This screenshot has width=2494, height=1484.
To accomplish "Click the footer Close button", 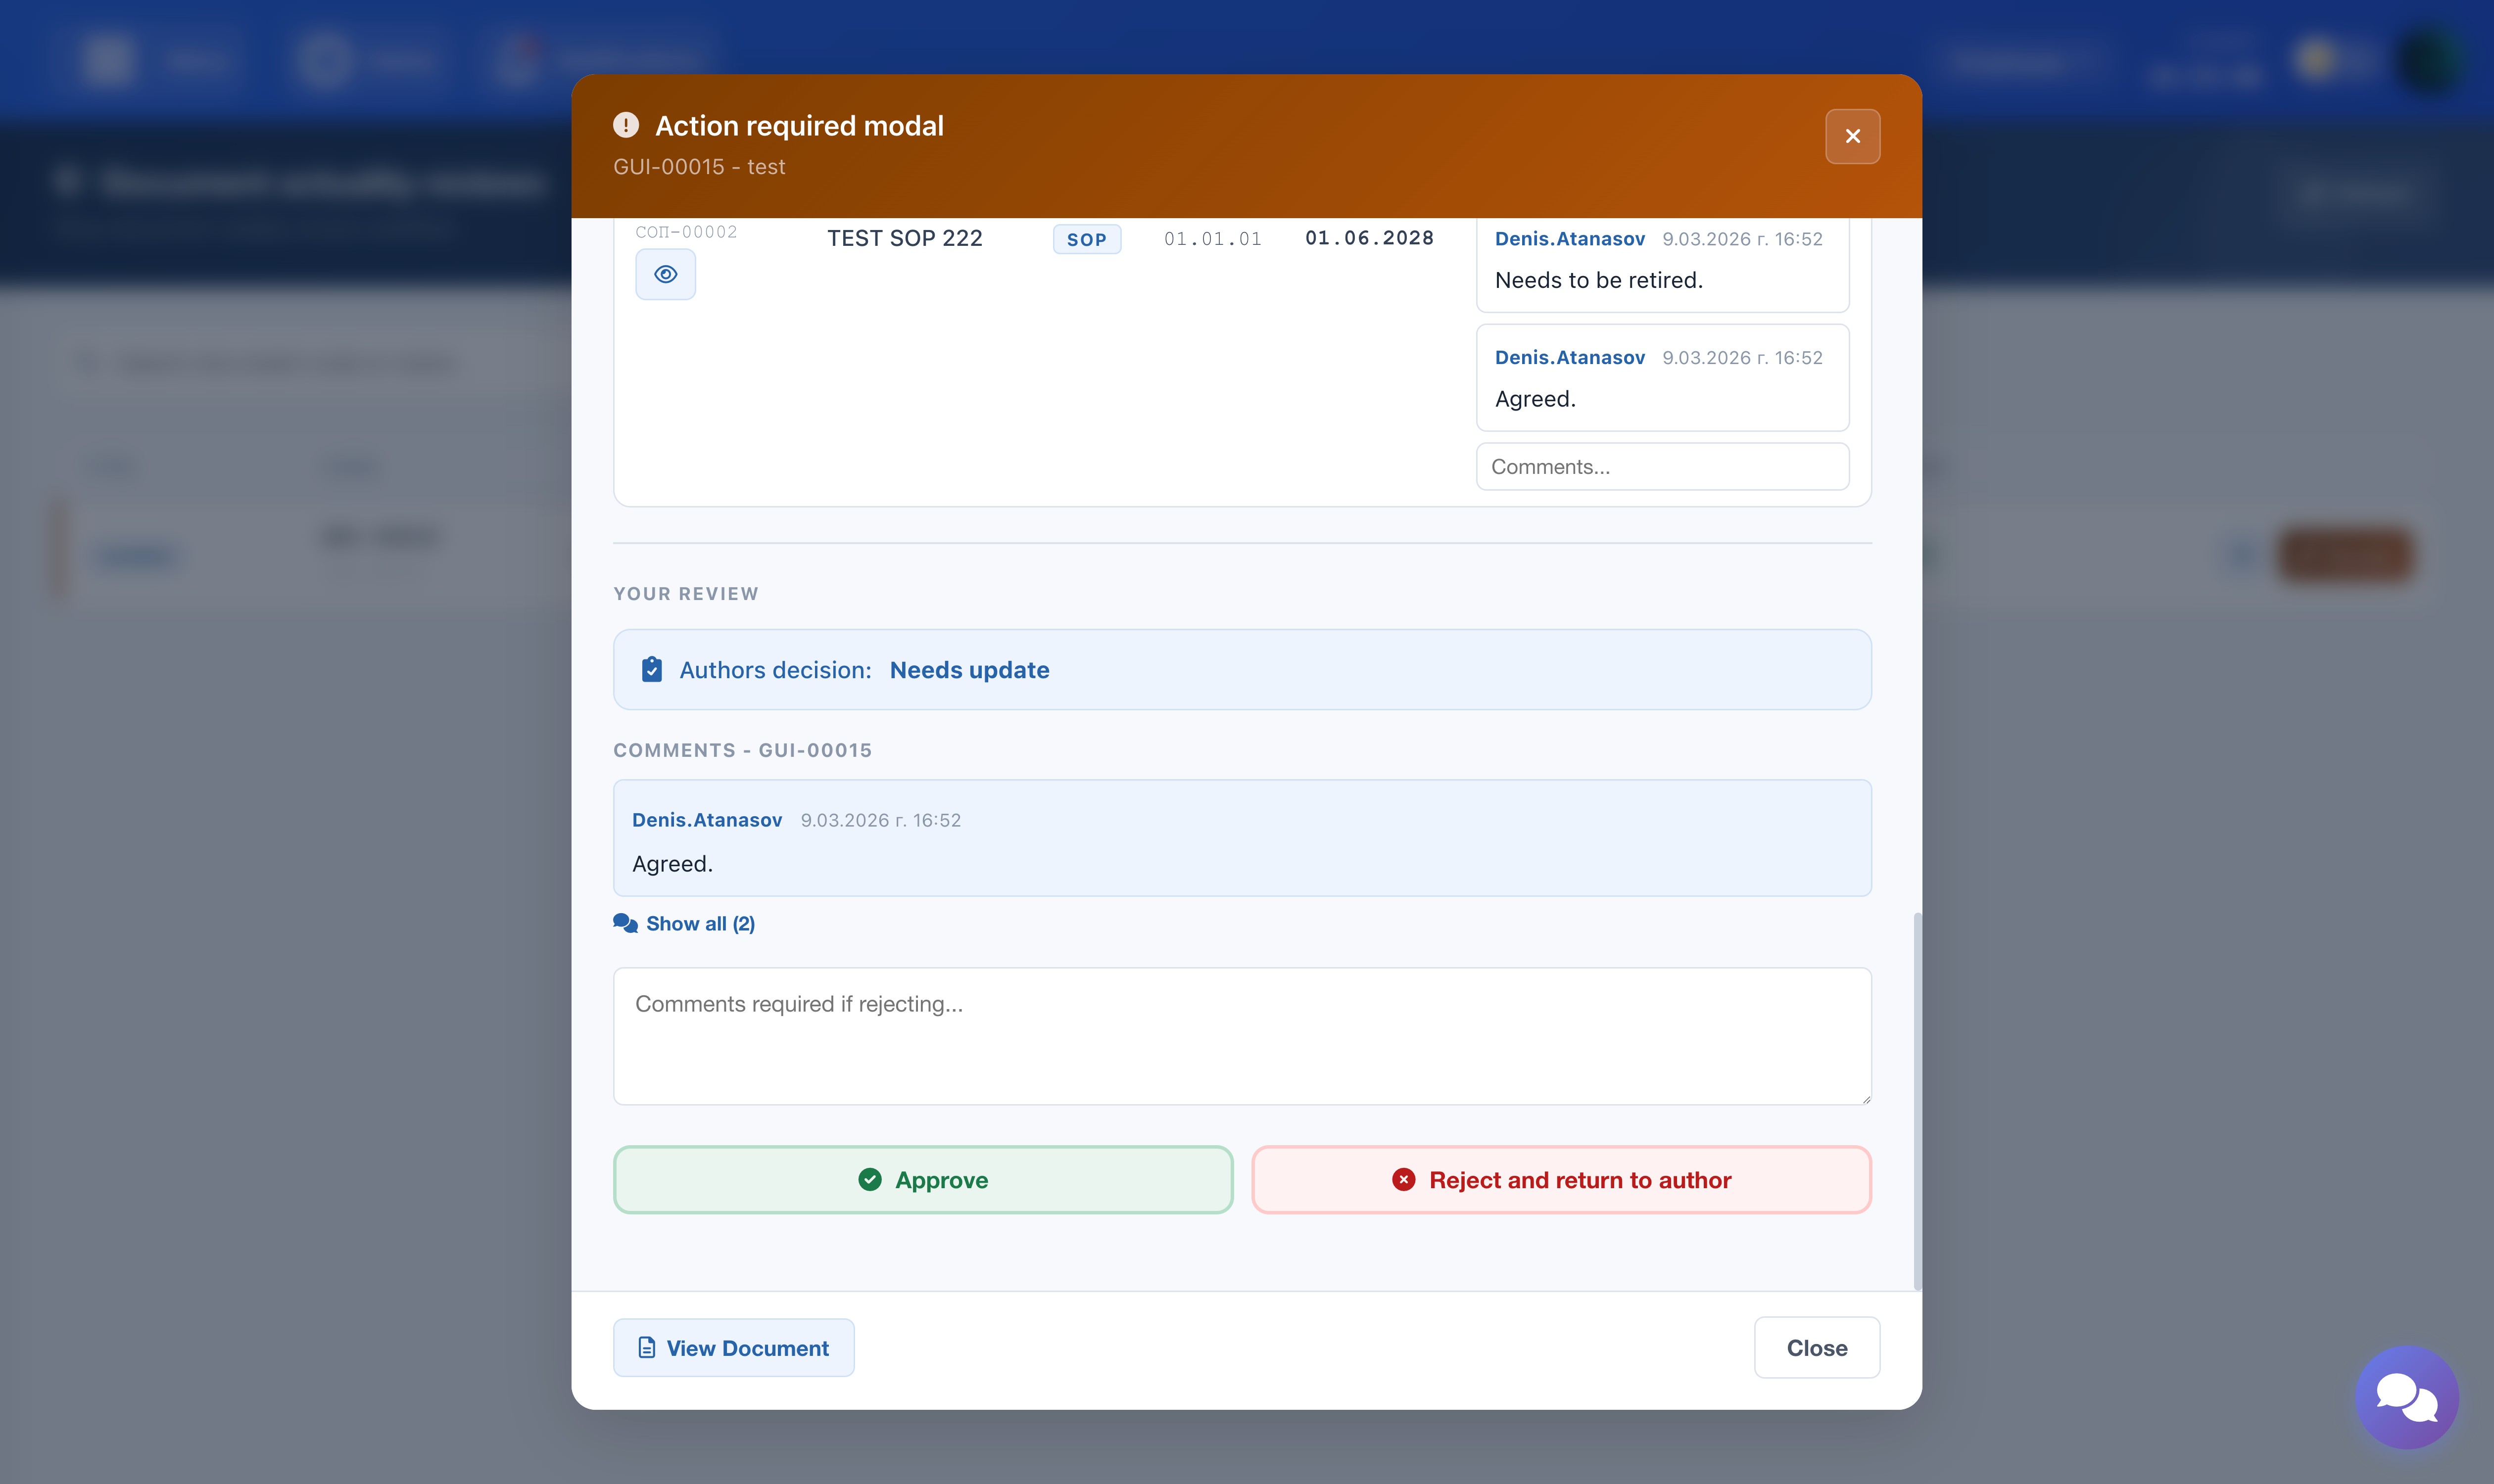I will 1816,1347.
